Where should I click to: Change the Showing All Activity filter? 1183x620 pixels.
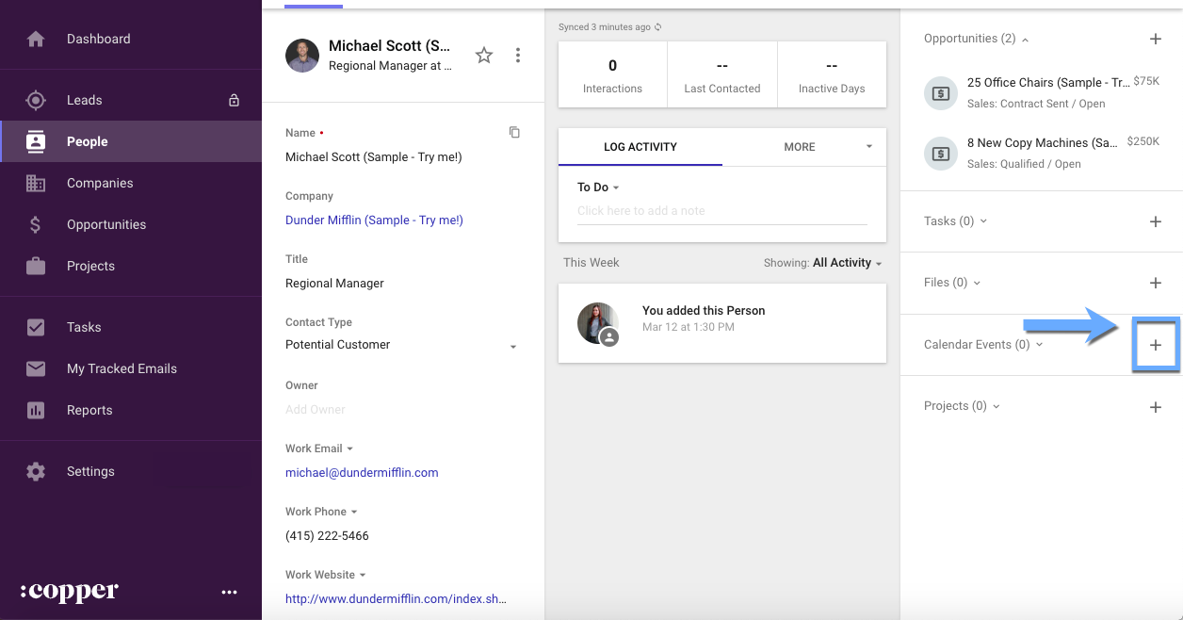[847, 263]
